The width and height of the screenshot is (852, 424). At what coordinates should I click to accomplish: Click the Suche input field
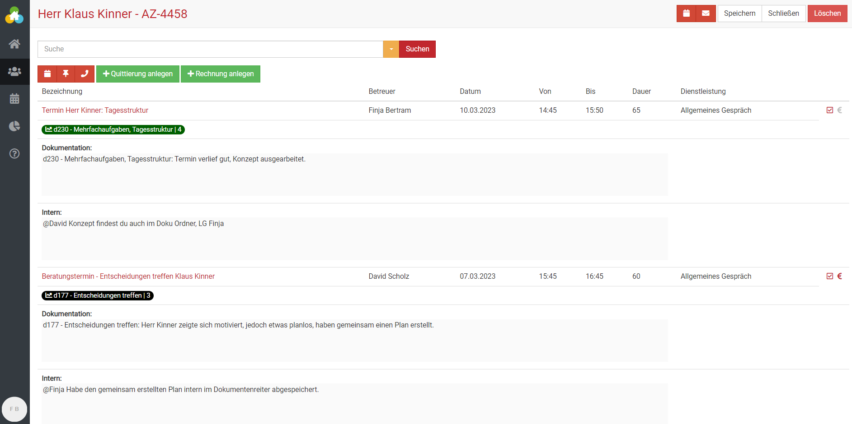tap(210, 49)
